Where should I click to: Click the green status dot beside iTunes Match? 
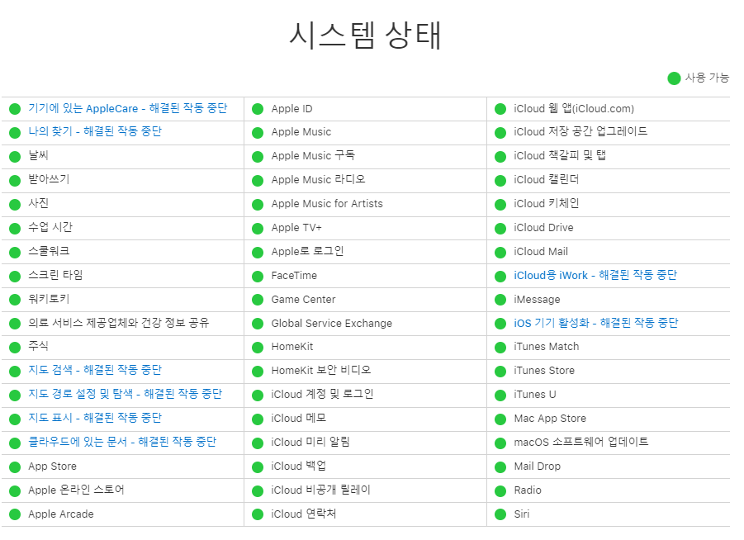[x=500, y=348]
